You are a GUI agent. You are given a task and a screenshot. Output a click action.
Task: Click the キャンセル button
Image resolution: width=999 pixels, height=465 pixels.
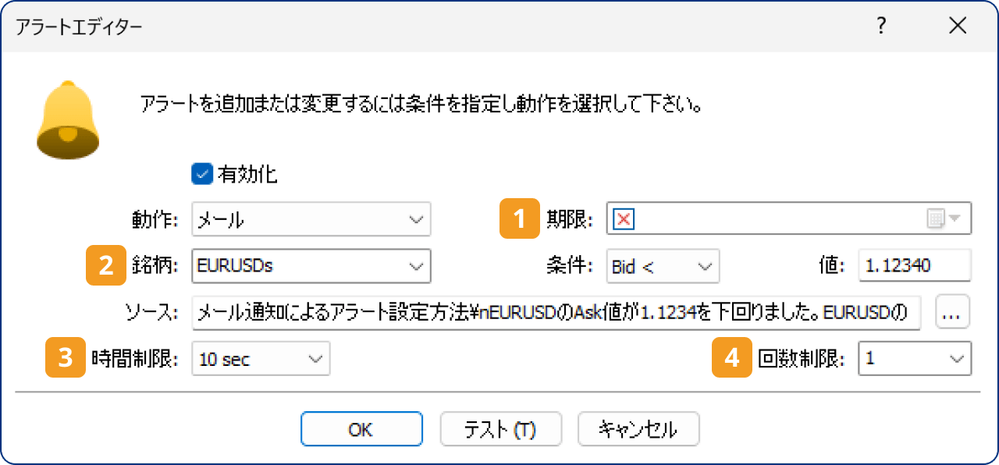[x=638, y=428]
